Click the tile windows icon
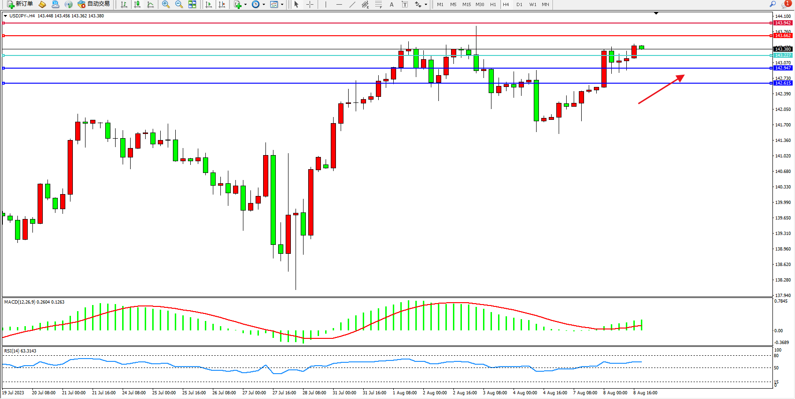The height and width of the screenshot is (399, 795). pyautogui.click(x=192, y=4)
